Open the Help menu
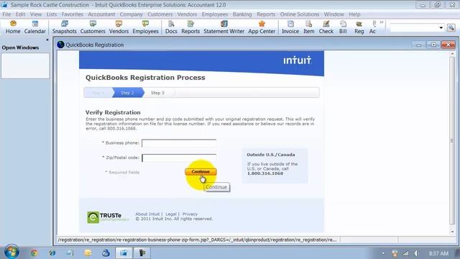This screenshot has width=460, height=259. tap(354, 14)
